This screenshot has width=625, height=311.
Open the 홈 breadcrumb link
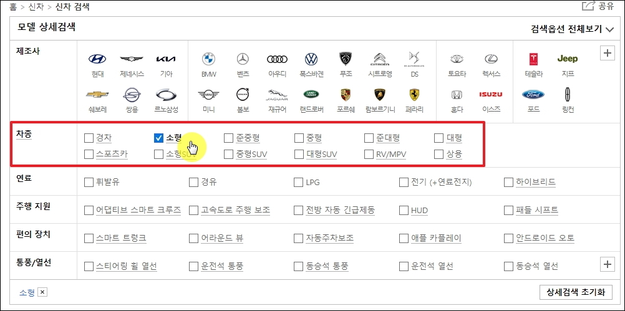coord(13,7)
